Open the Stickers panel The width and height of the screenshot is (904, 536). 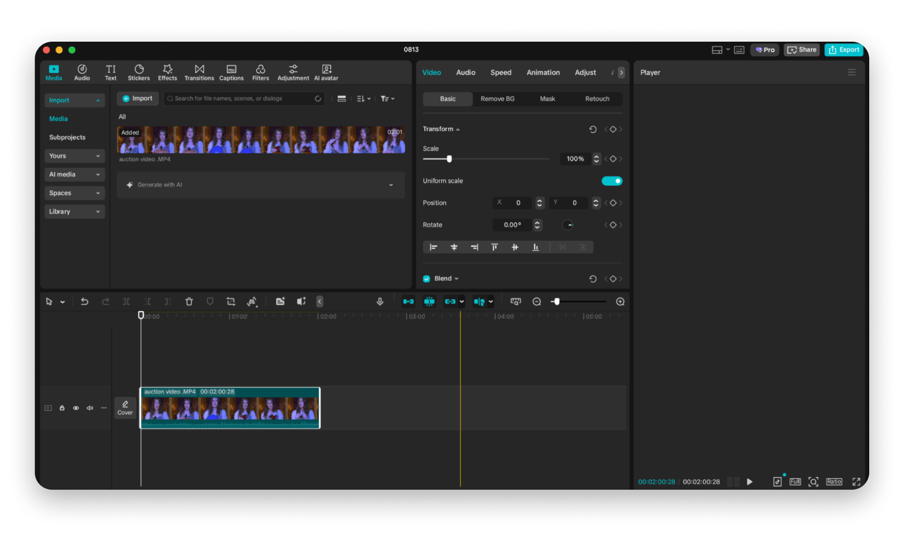pos(138,72)
